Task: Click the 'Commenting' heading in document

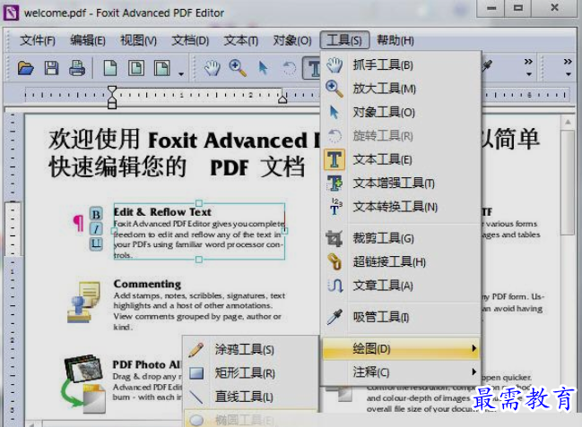Action: click(147, 284)
